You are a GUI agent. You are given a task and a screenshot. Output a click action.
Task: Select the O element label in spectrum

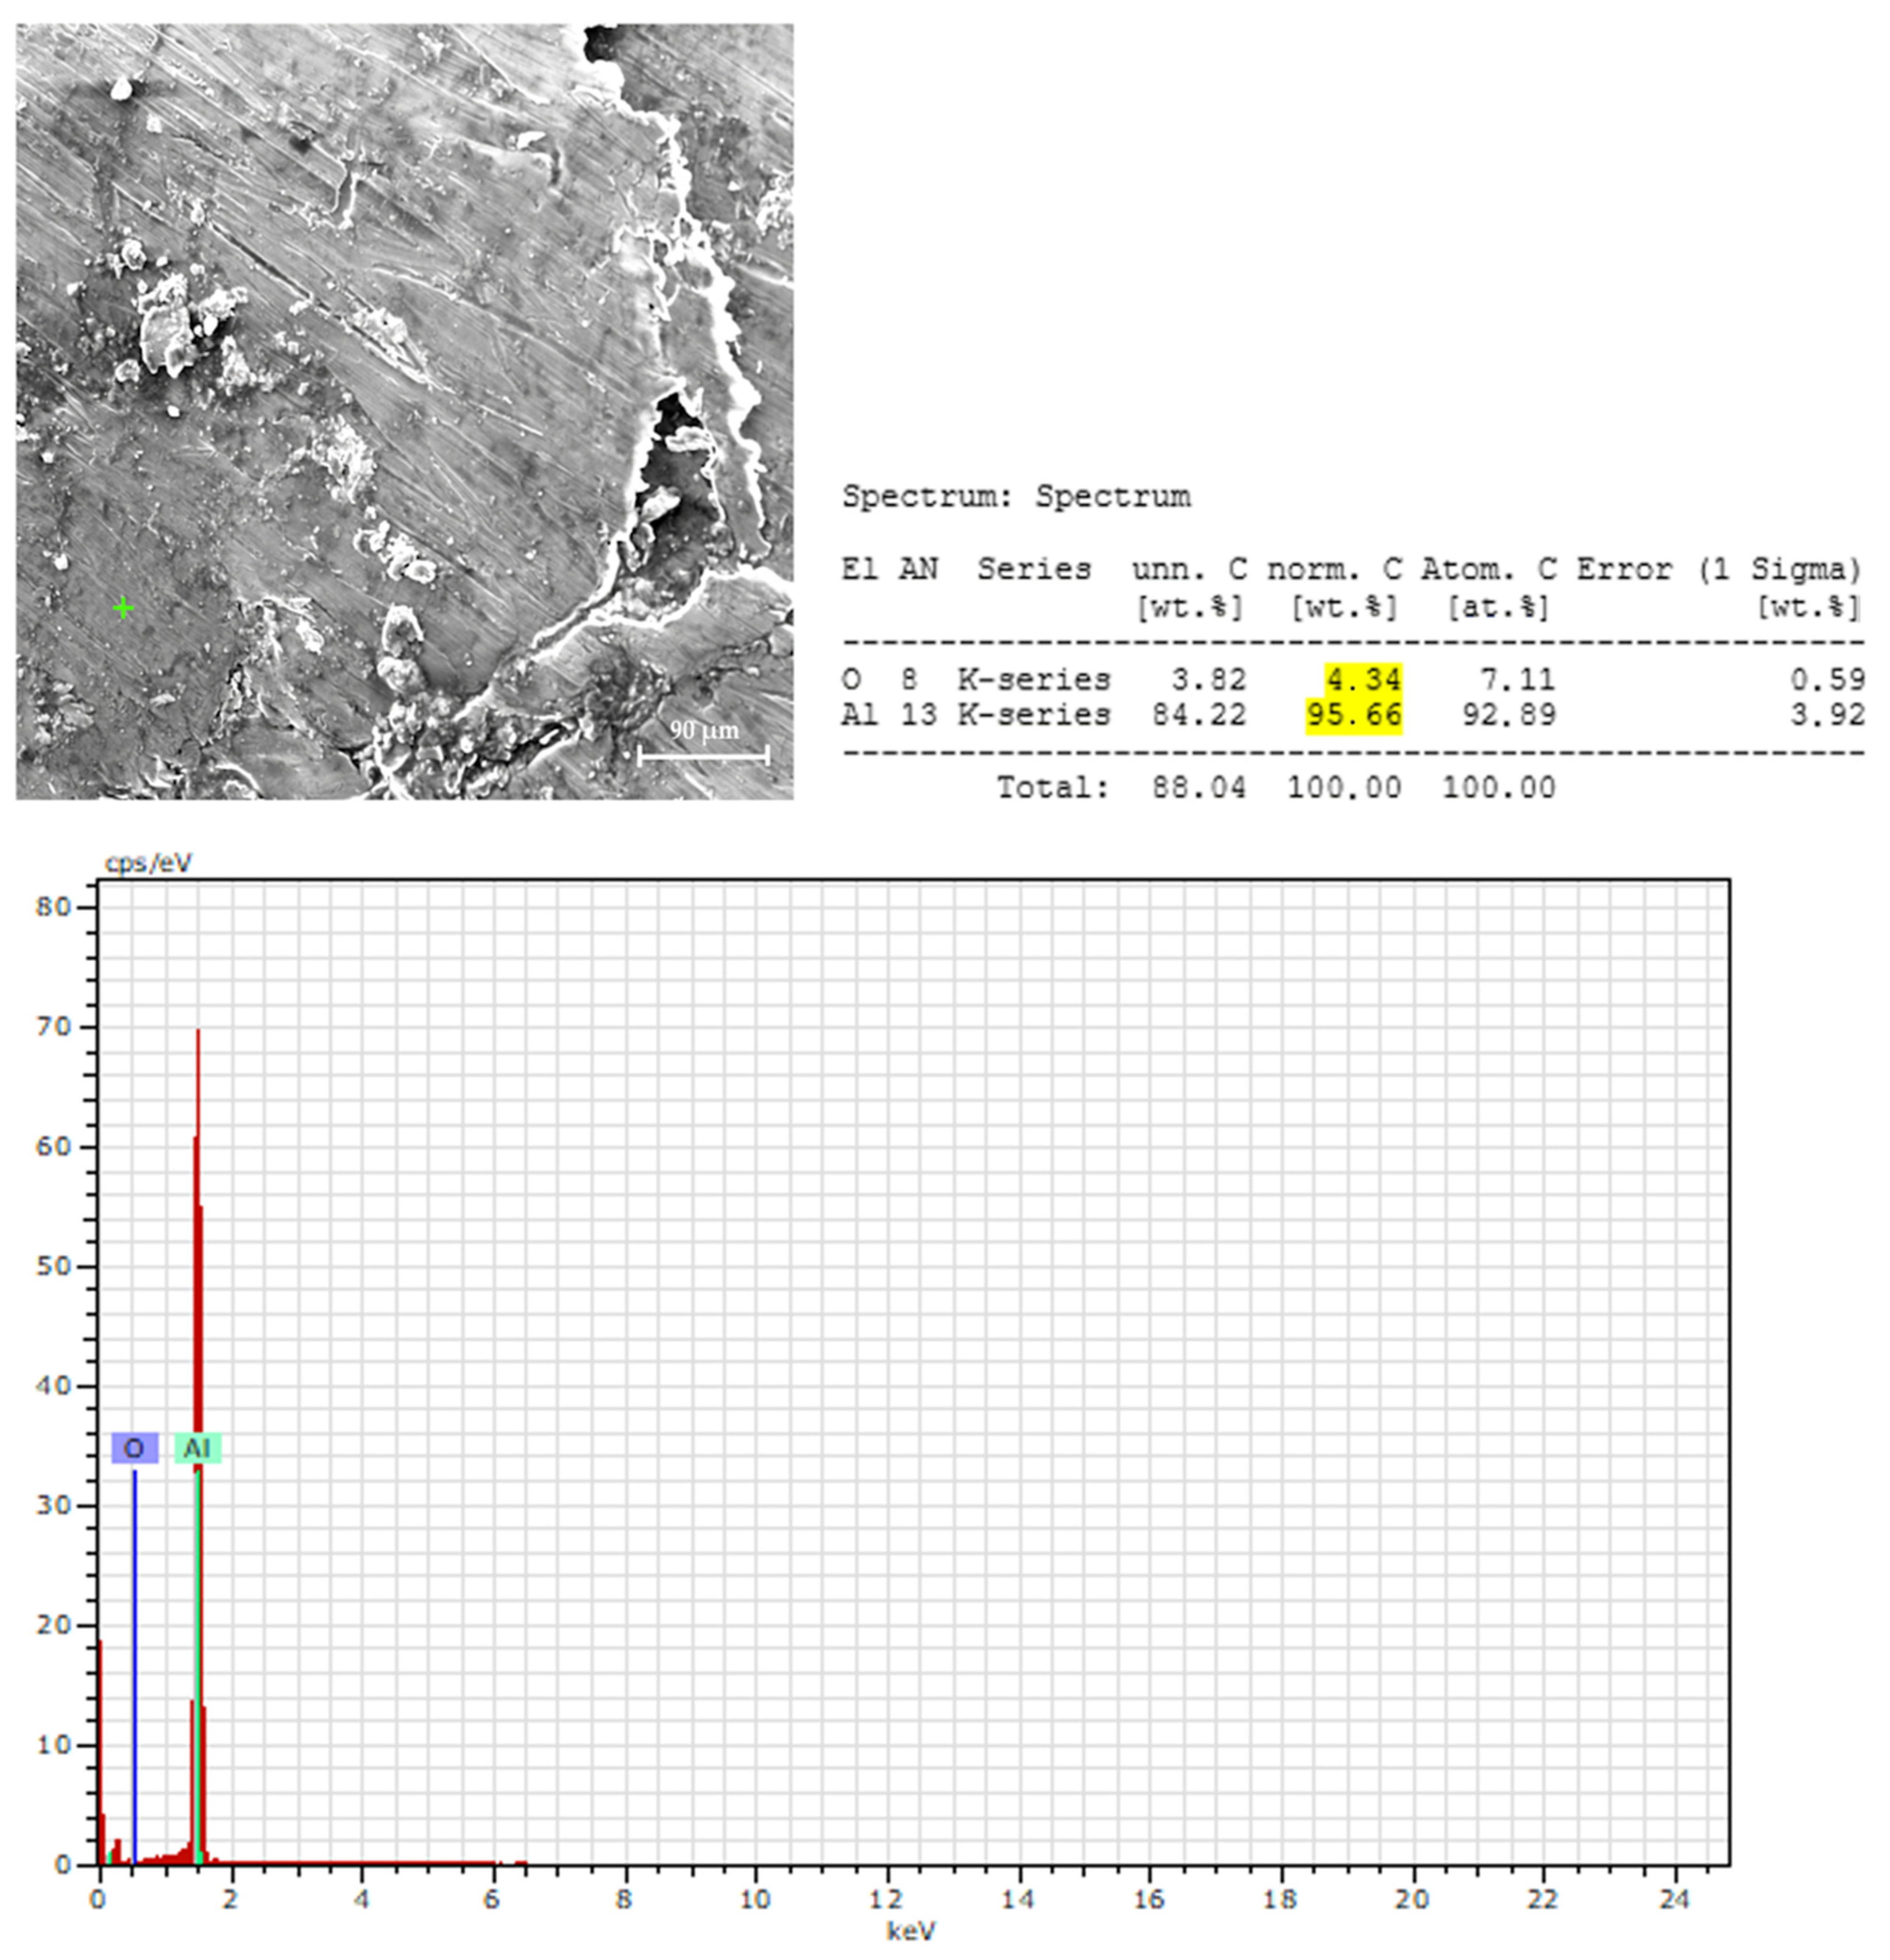[134, 1447]
